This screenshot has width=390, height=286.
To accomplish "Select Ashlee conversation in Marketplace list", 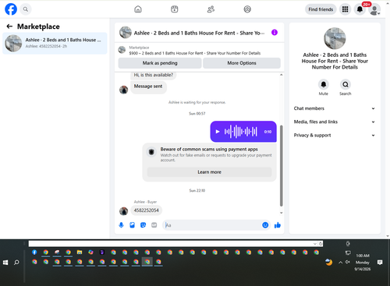I will [55, 43].
